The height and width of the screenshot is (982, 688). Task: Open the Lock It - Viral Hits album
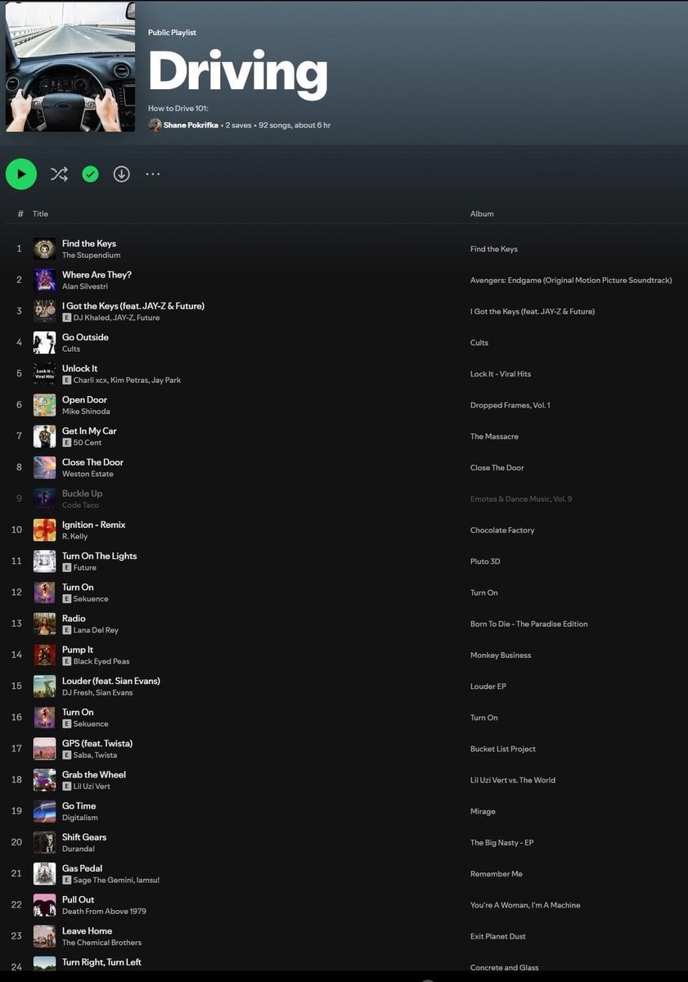(501, 374)
